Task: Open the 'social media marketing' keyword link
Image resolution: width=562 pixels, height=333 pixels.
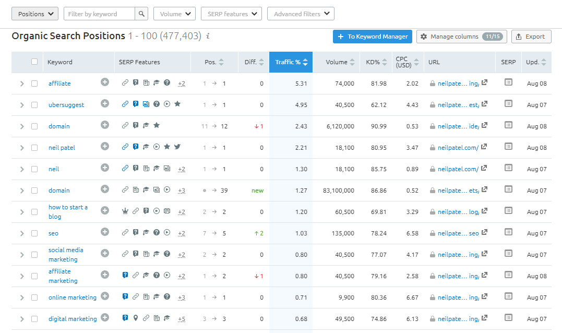Action: click(66, 255)
